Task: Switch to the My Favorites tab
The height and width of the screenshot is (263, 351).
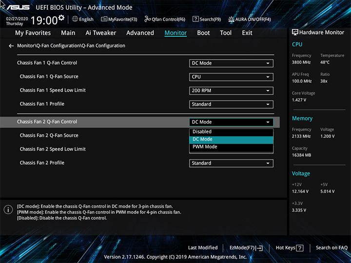Action: point(33,33)
